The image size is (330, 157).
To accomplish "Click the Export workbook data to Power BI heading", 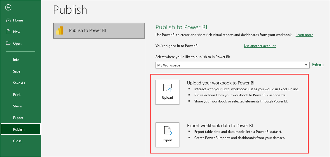I will click(x=220, y=126).
